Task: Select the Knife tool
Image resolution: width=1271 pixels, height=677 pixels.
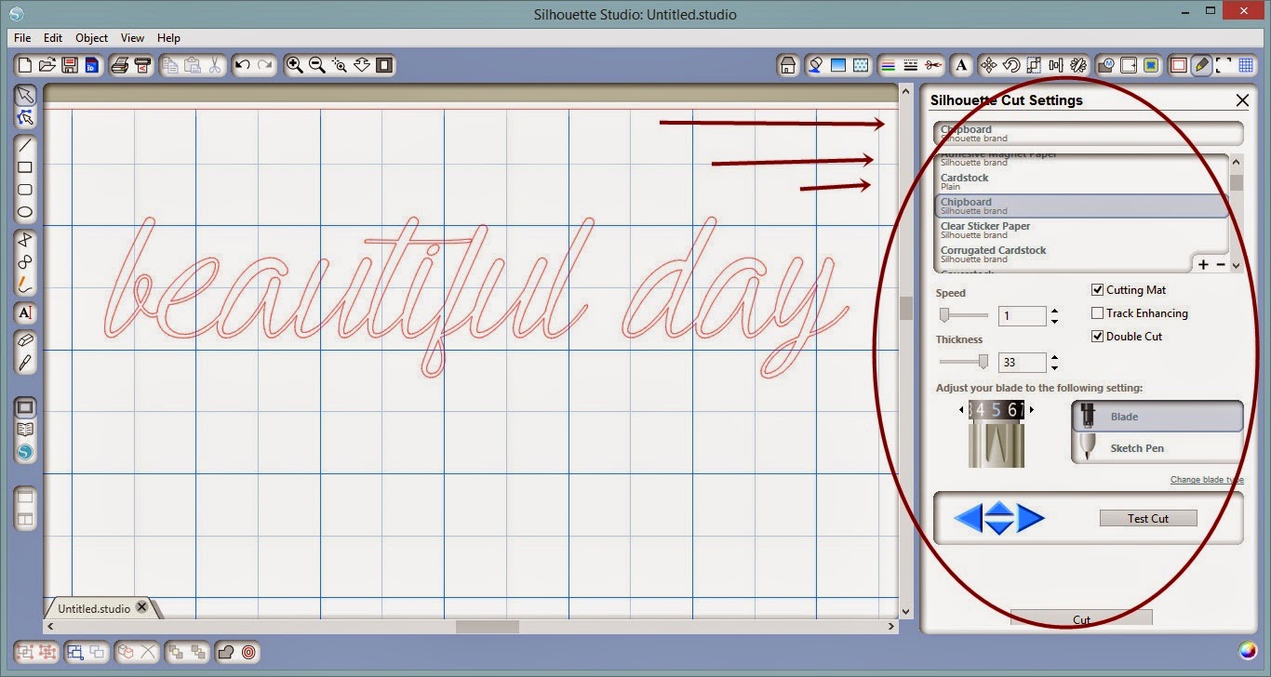Action: coord(25,363)
